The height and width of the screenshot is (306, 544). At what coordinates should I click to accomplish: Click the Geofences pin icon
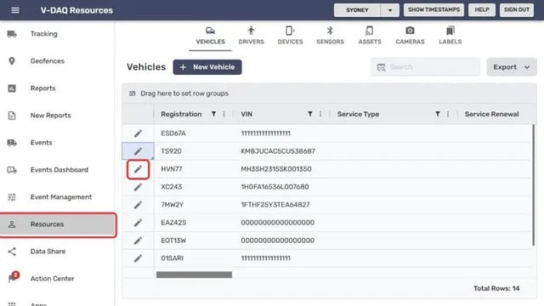(12, 61)
